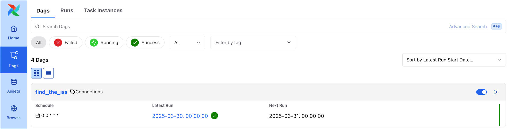The height and width of the screenshot is (129, 508).
Task: Expand the Filter by tag dropdown
Action: 253,43
